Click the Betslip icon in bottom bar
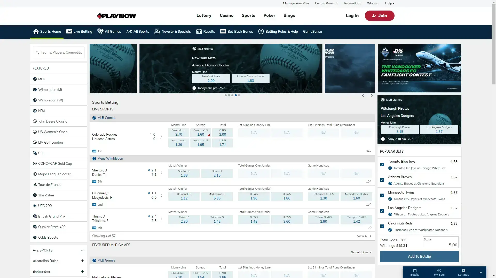The image size is (496, 278). (x=415, y=271)
